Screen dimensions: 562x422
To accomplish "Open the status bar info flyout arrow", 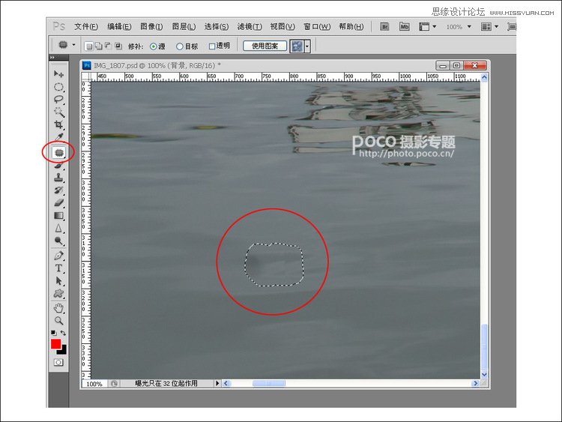I will (217, 383).
